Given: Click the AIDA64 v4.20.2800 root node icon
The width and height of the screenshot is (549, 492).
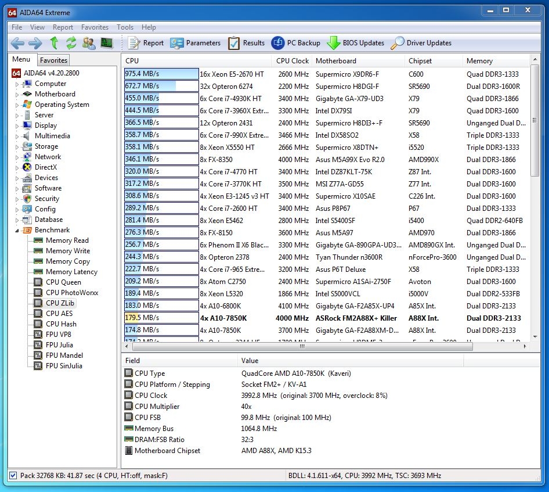Looking at the screenshot, I should (x=16, y=73).
